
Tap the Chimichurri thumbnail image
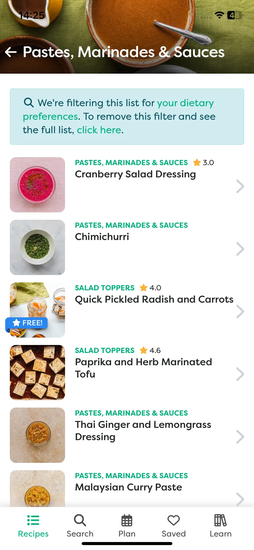pos(37,247)
